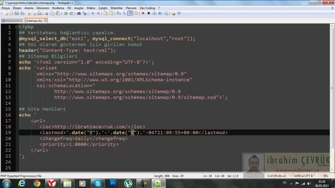The width and height of the screenshot is (335, 188).
Task: Undo the last edit with green arrow
Action: [65, 14]
